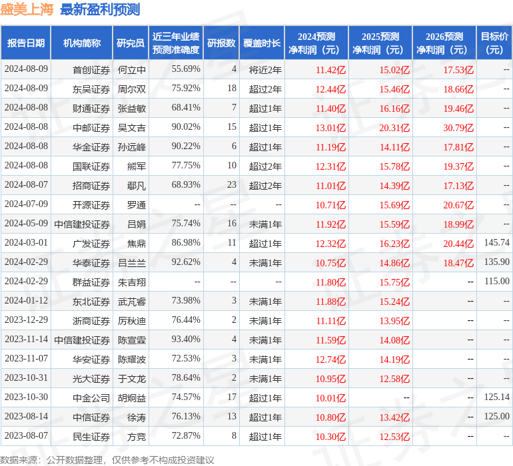Click the 125.14 target price
The image size is (513, 466).
click(x=496, y=397)
